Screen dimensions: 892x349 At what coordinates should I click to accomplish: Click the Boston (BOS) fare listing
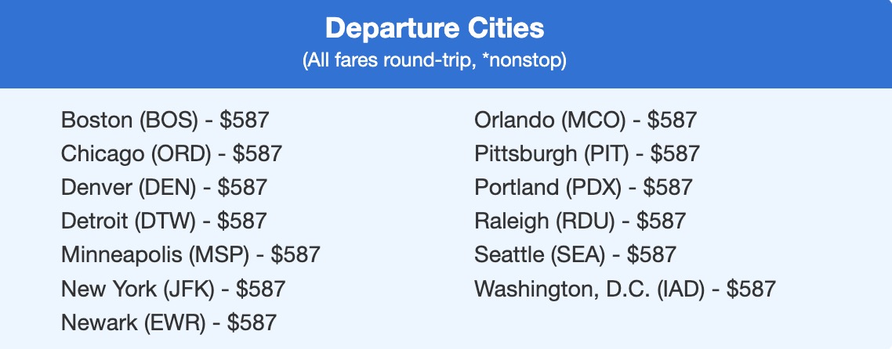[x=165, y=121]
